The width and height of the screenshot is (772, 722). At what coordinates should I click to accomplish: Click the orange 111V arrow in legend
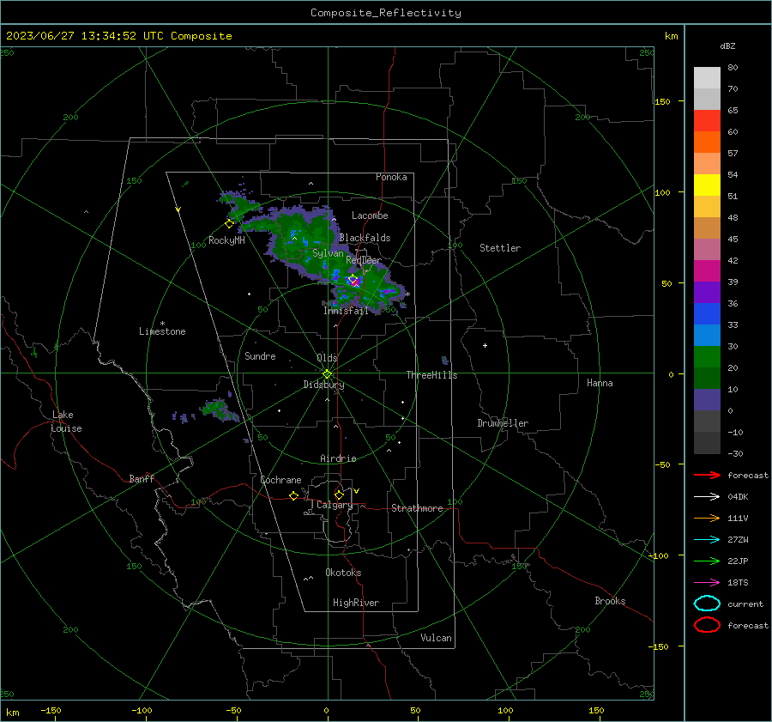tap(707, 518)
